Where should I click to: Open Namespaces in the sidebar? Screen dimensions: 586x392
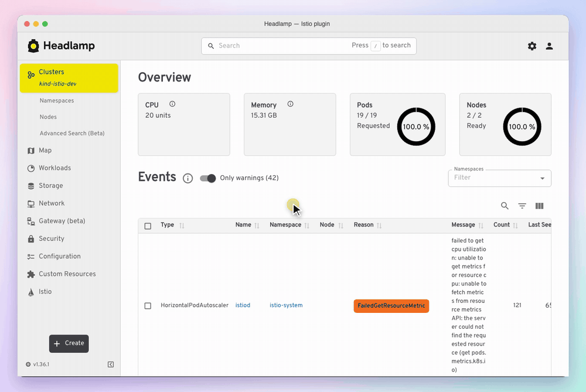point(57,101)
